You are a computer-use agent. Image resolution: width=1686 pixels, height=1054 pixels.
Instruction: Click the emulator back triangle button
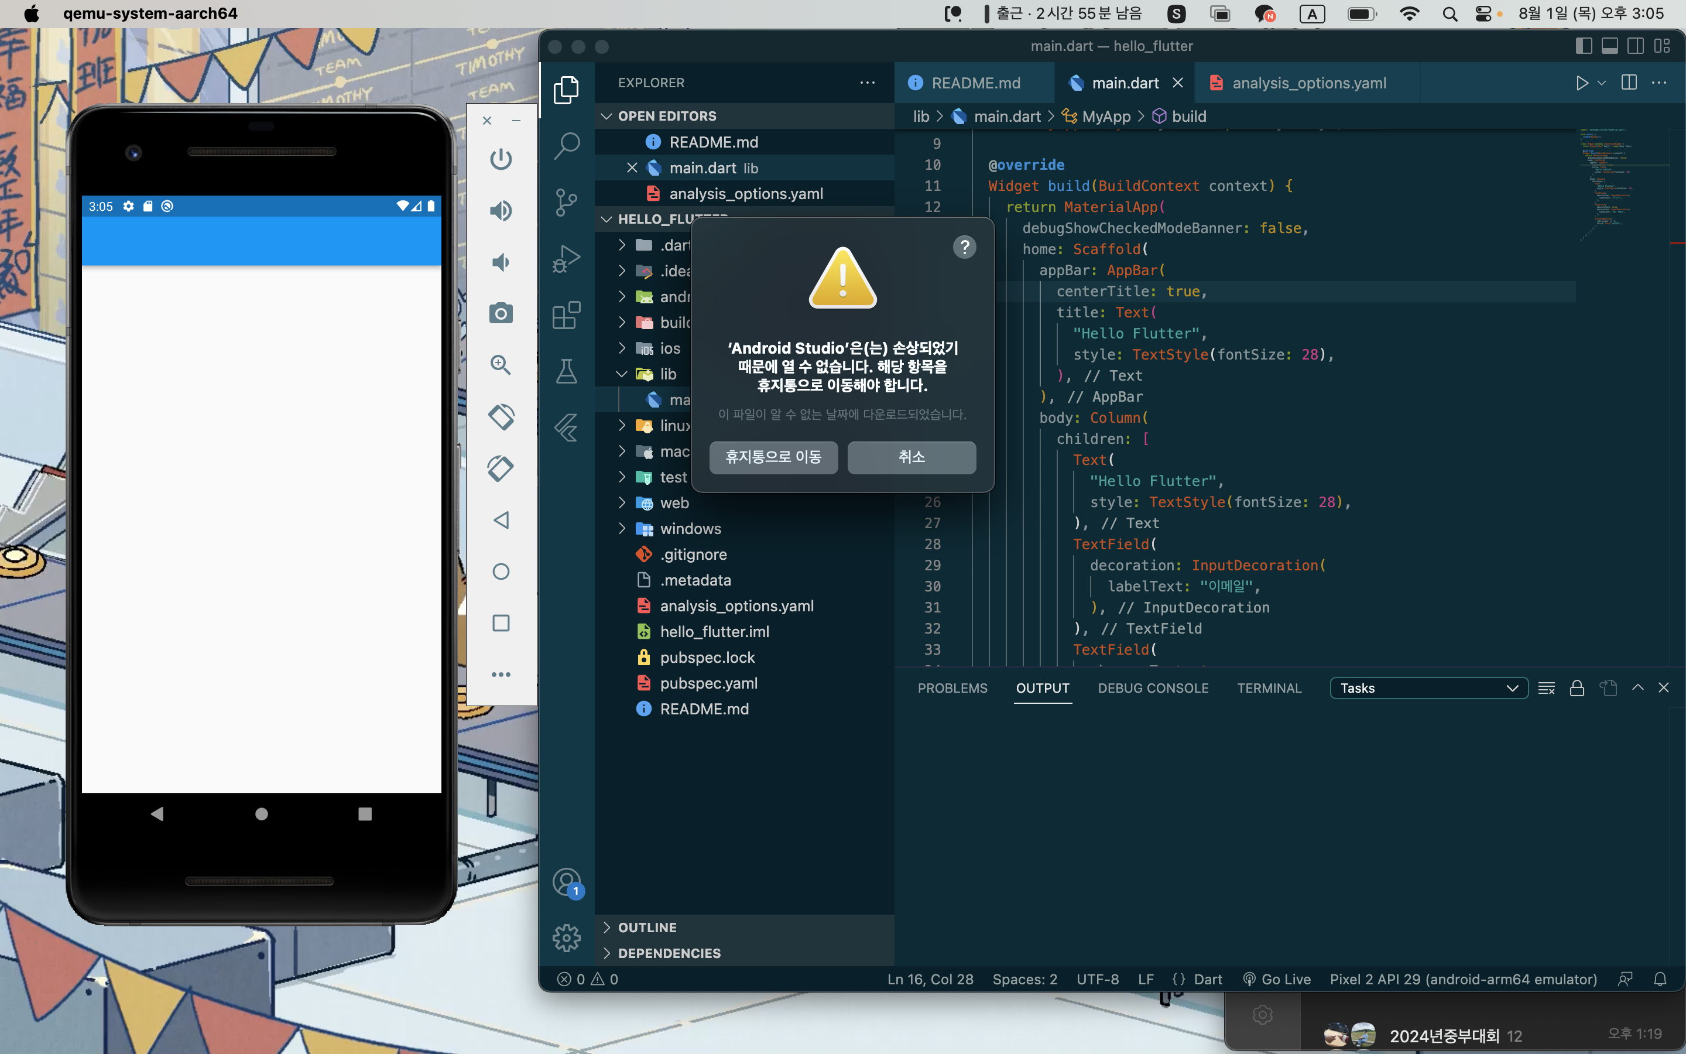(501, 520)
